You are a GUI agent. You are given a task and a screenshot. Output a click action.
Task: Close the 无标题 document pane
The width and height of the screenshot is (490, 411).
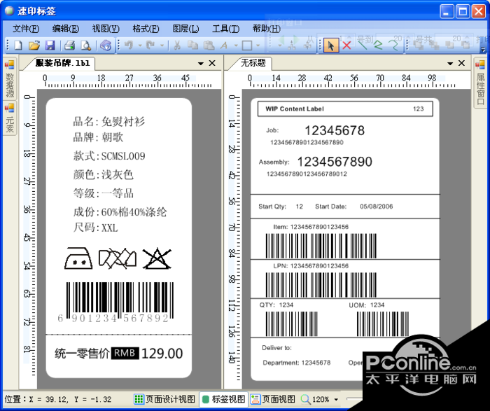click(x=461, y=63)
